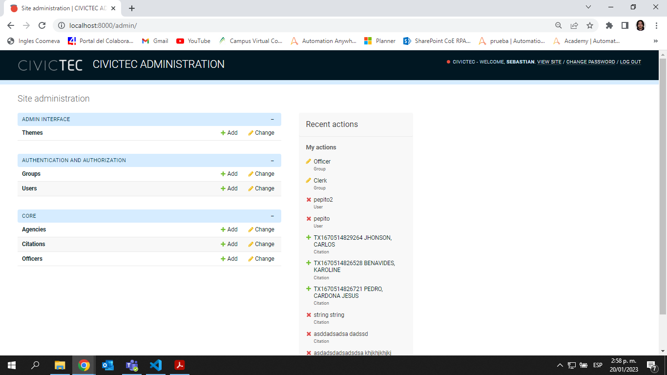Open the tab search dropdown arrow

tap(588, 7)
